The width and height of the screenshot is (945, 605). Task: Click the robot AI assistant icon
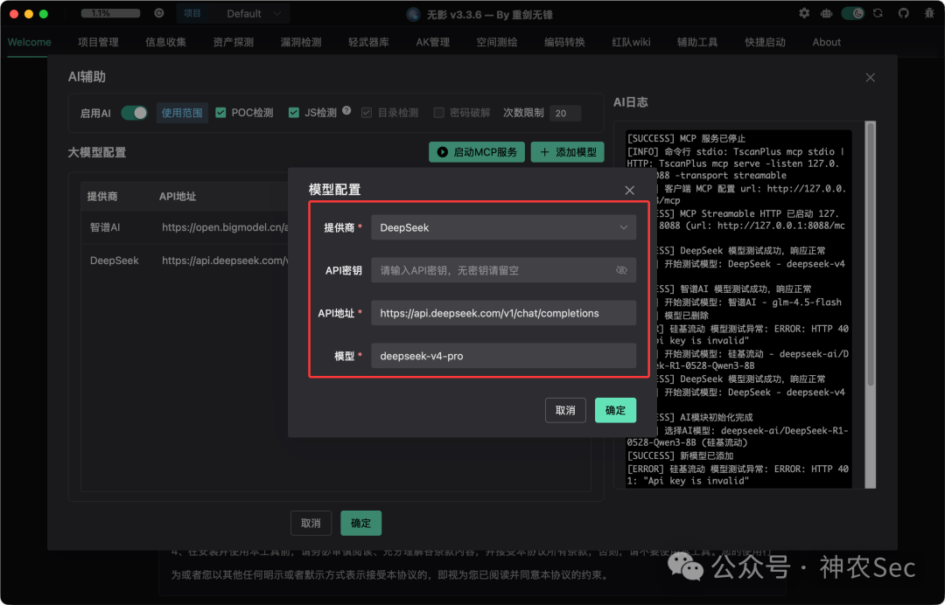pyautogui.click(x=826, y=13)
